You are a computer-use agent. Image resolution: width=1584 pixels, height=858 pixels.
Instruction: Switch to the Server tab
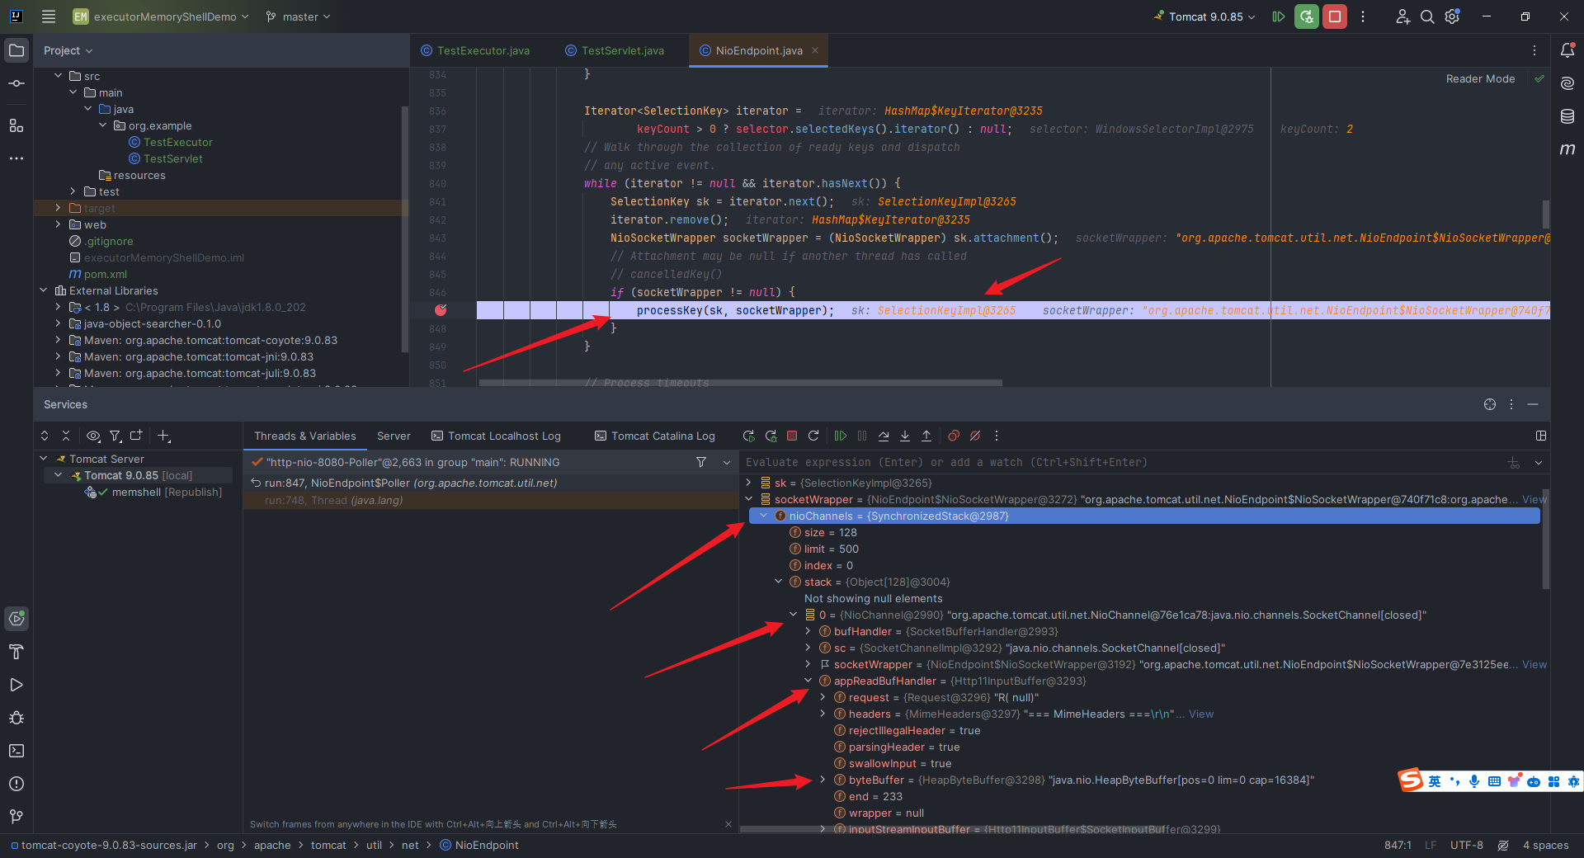(x=394, y=436)
